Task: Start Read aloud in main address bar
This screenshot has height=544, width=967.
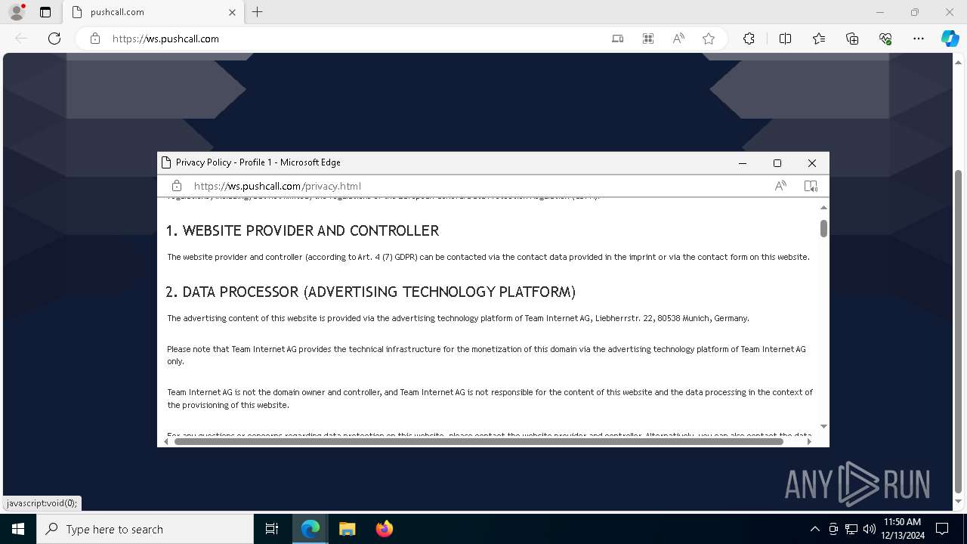Action: click(x=678, y=39)
